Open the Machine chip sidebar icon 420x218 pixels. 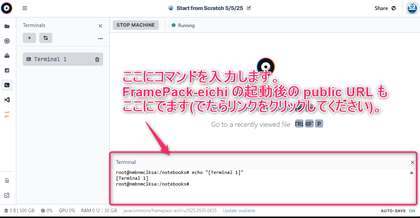coord(7,41)
